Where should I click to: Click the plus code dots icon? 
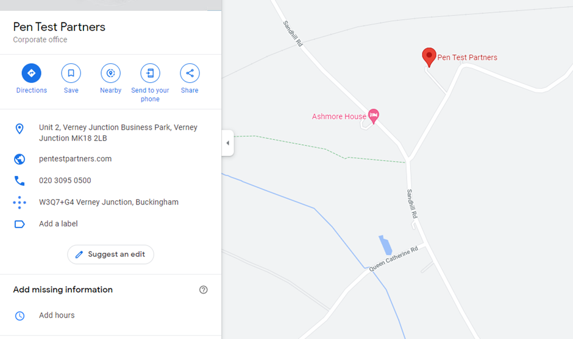pos(20,203)
